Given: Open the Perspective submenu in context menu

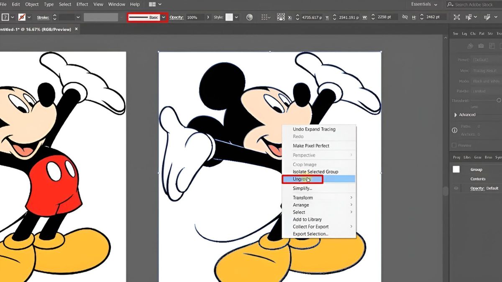Looking at the screenshot, I should pyautogui.click(x=319, y=155).
